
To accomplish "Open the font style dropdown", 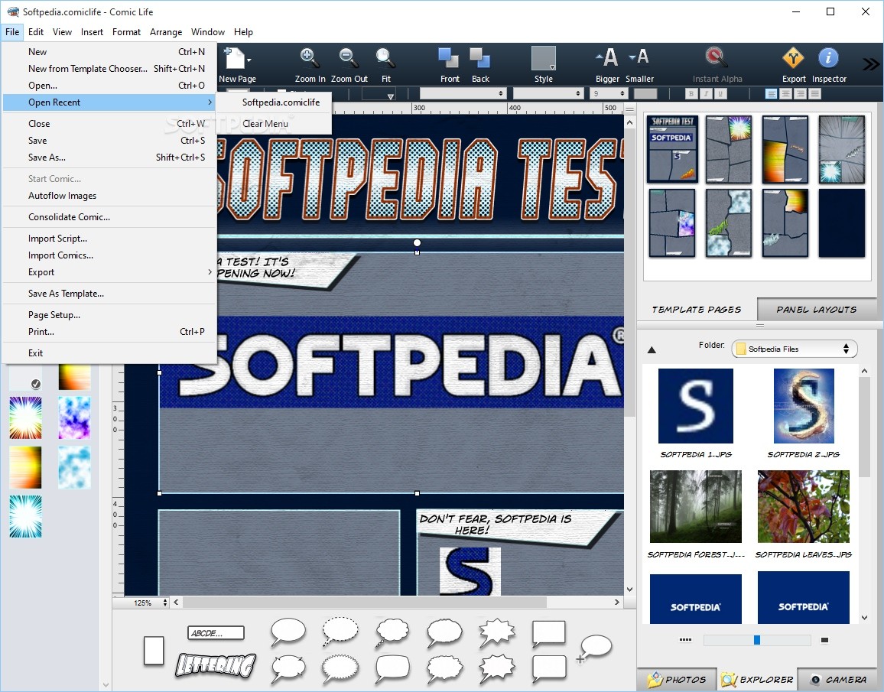I will pos(548,93).
